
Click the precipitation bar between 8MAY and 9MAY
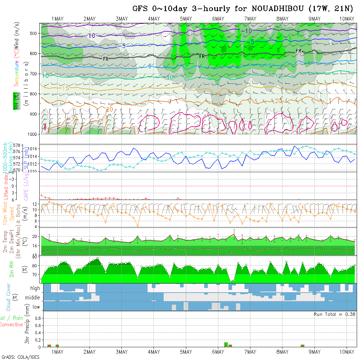coord(302,346)
